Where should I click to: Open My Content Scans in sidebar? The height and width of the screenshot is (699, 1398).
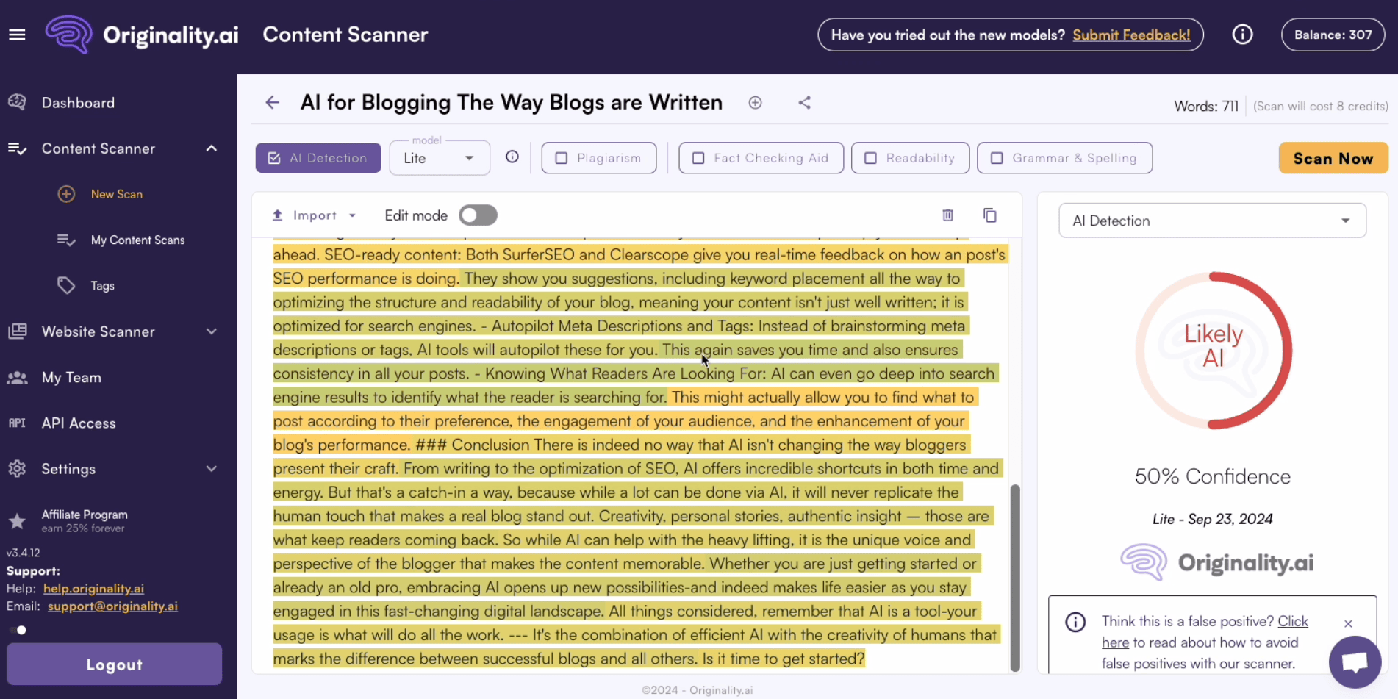tap(137, 240)
